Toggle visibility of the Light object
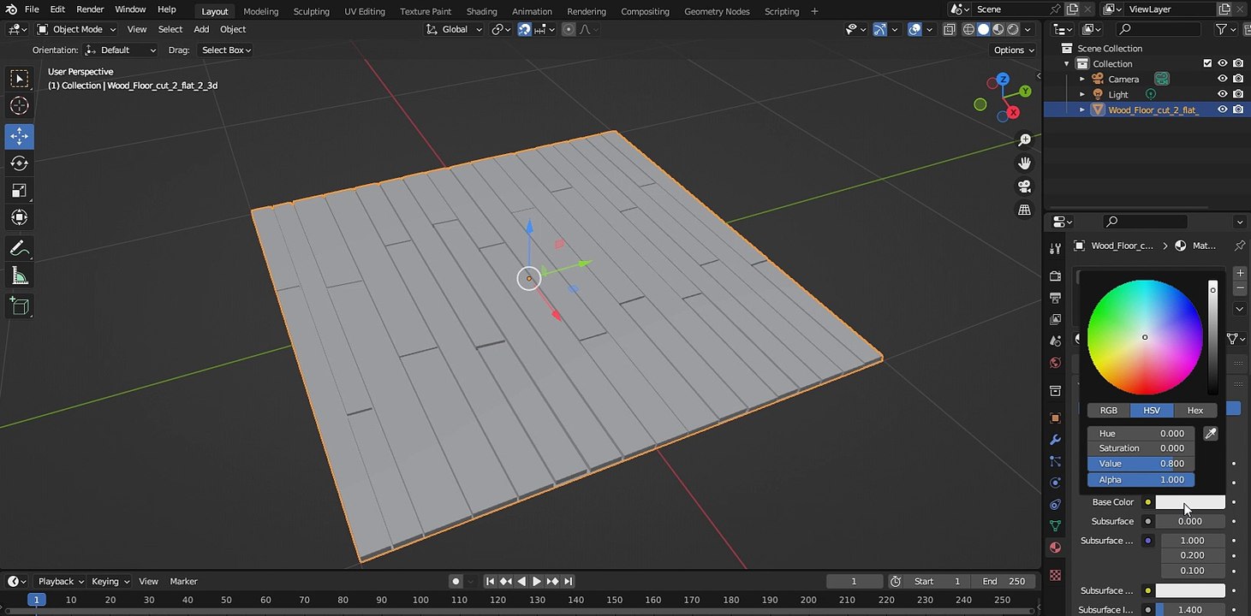Screen dimensions: 1251x616 pyautogui.click(x=1223, y=94)
